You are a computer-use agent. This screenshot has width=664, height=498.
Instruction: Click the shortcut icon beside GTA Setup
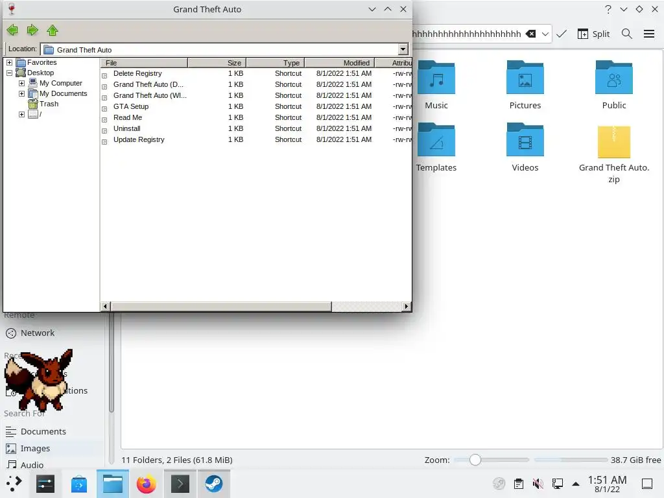104,109
